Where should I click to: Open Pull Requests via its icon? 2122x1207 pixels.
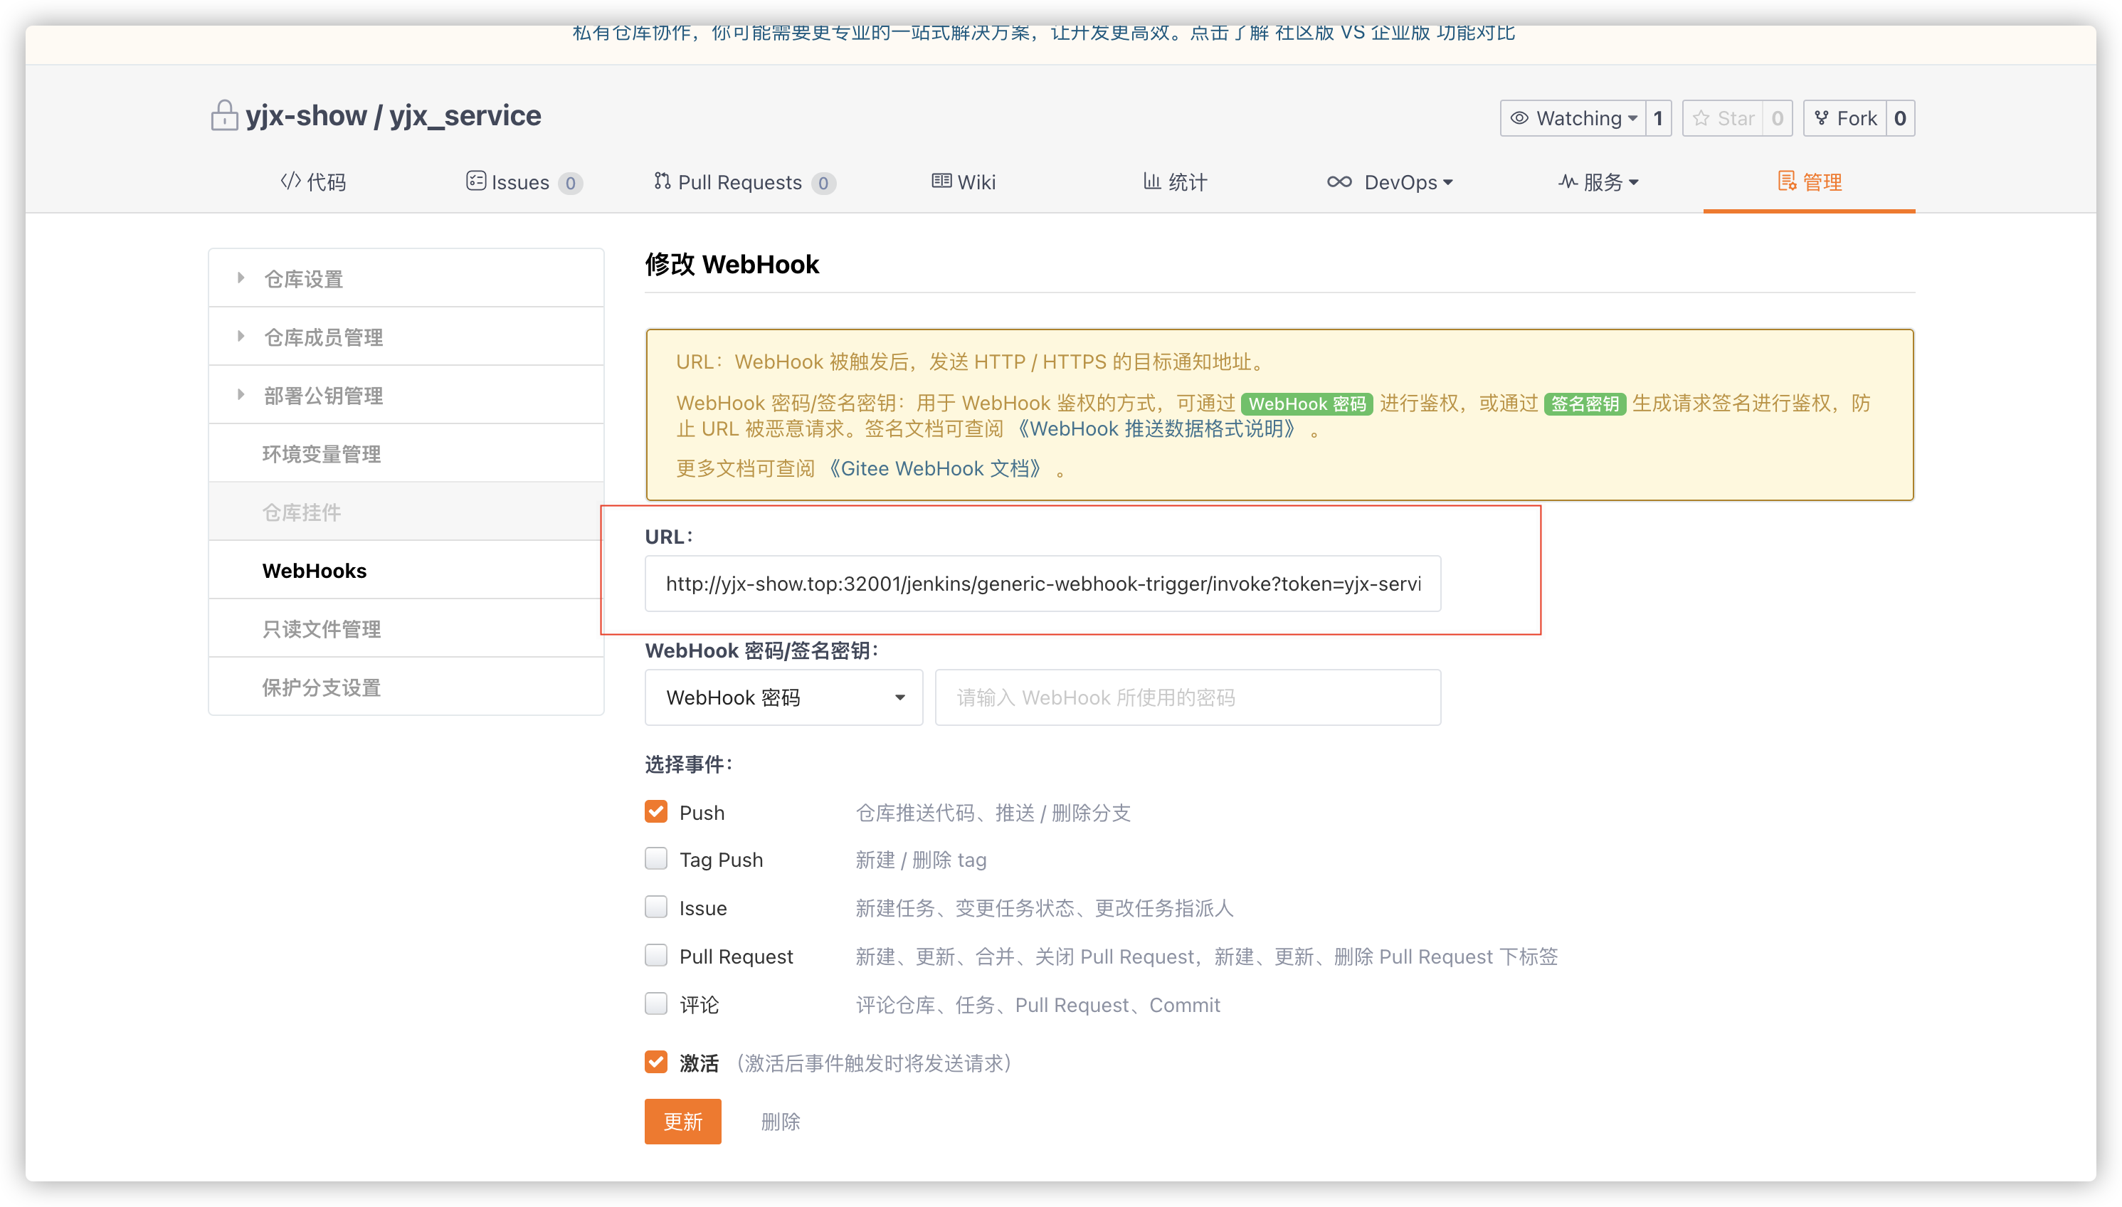663,181
